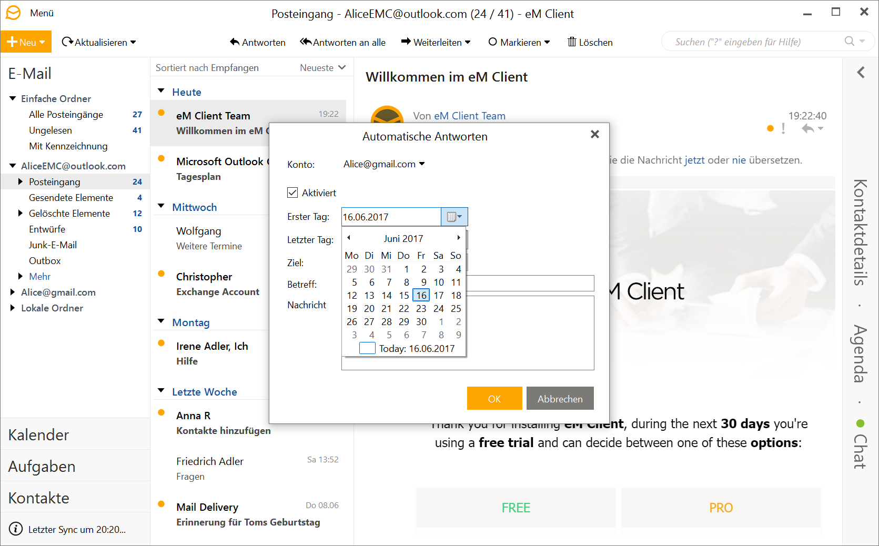Select 16 in the June calendar
879x546 pixels.
[421, 295]
